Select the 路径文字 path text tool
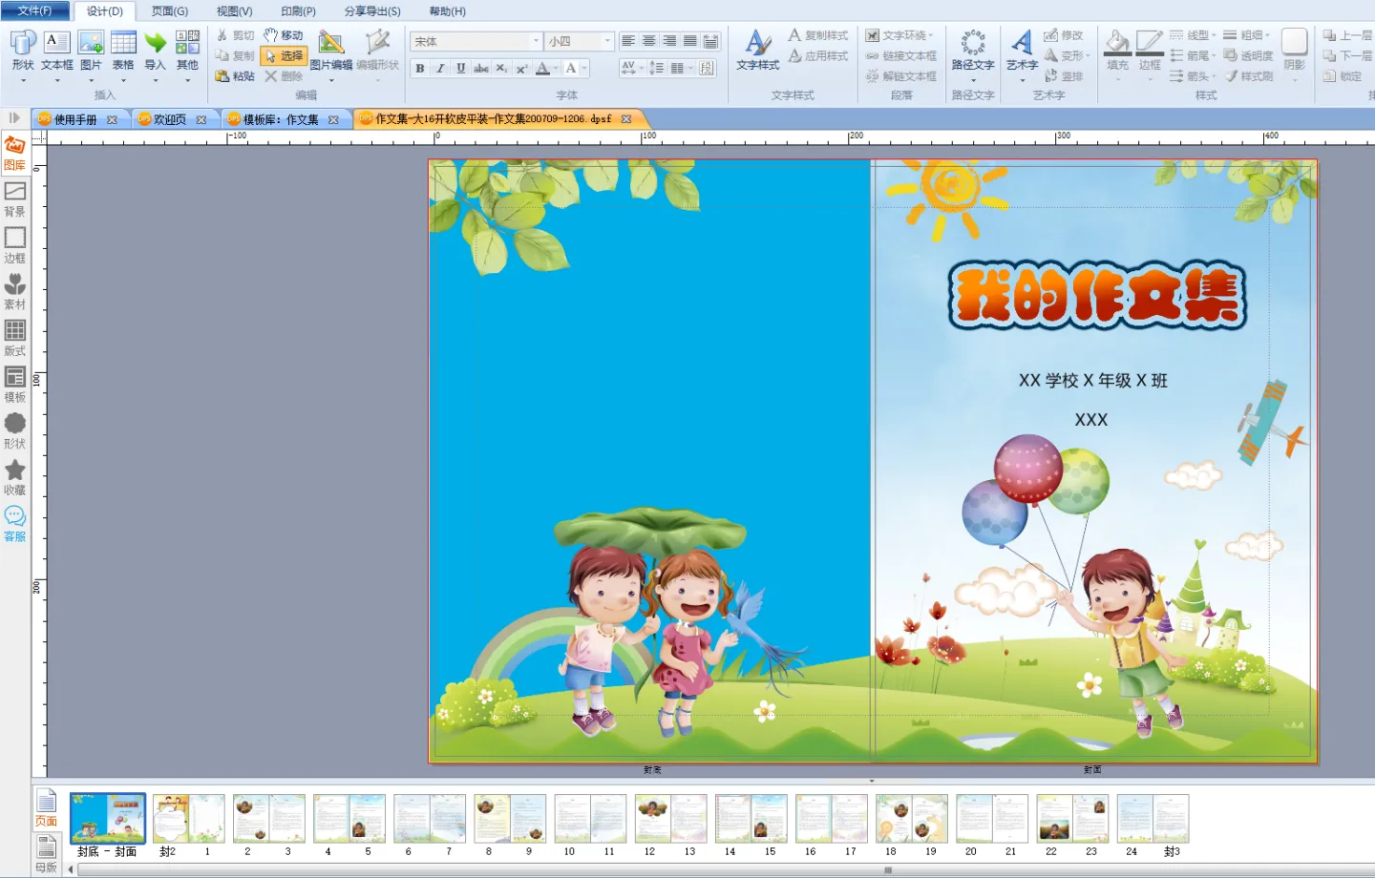 pos(972,51)
